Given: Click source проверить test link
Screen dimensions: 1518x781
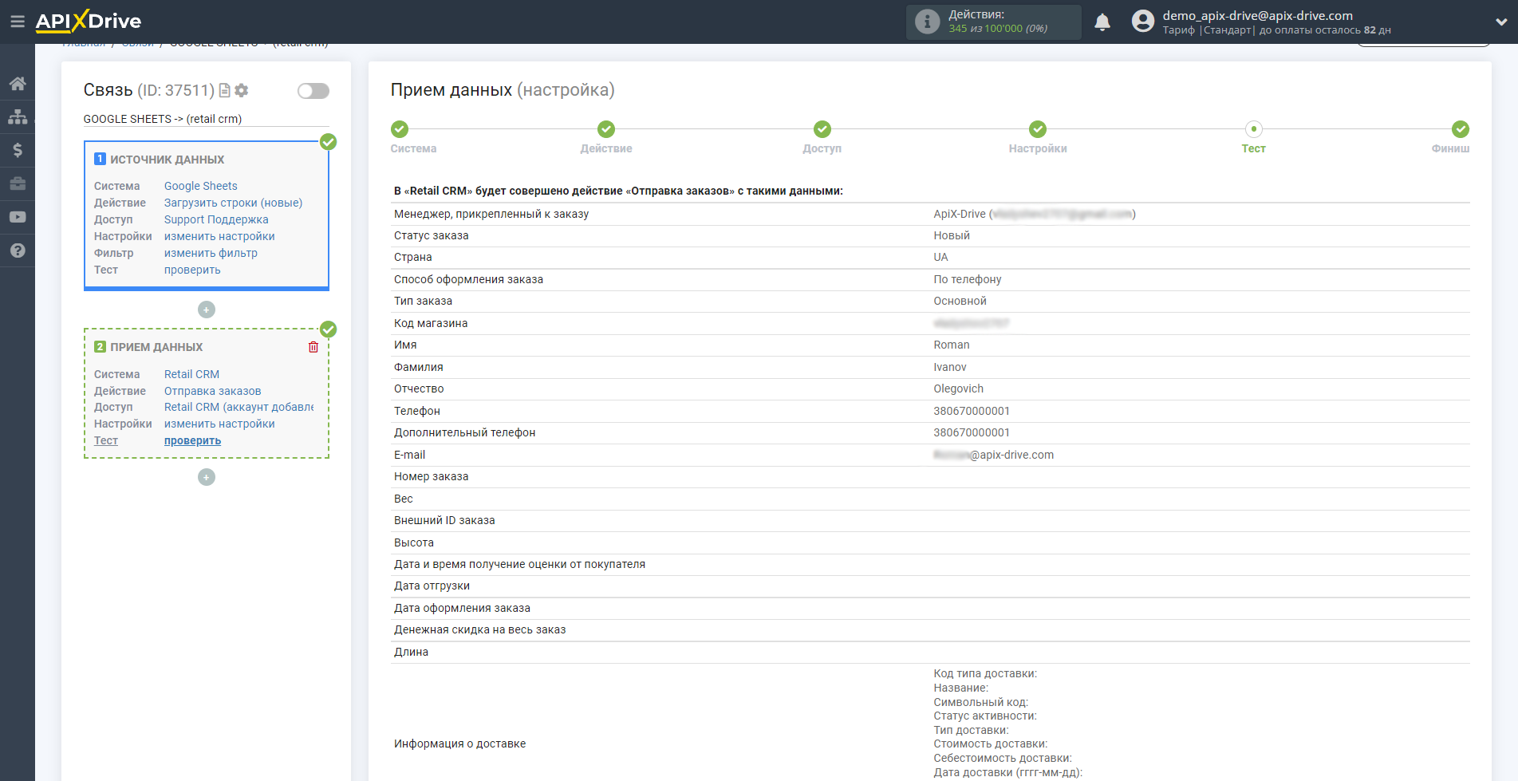Looking at the screenshot, I should tap(192, 270).
